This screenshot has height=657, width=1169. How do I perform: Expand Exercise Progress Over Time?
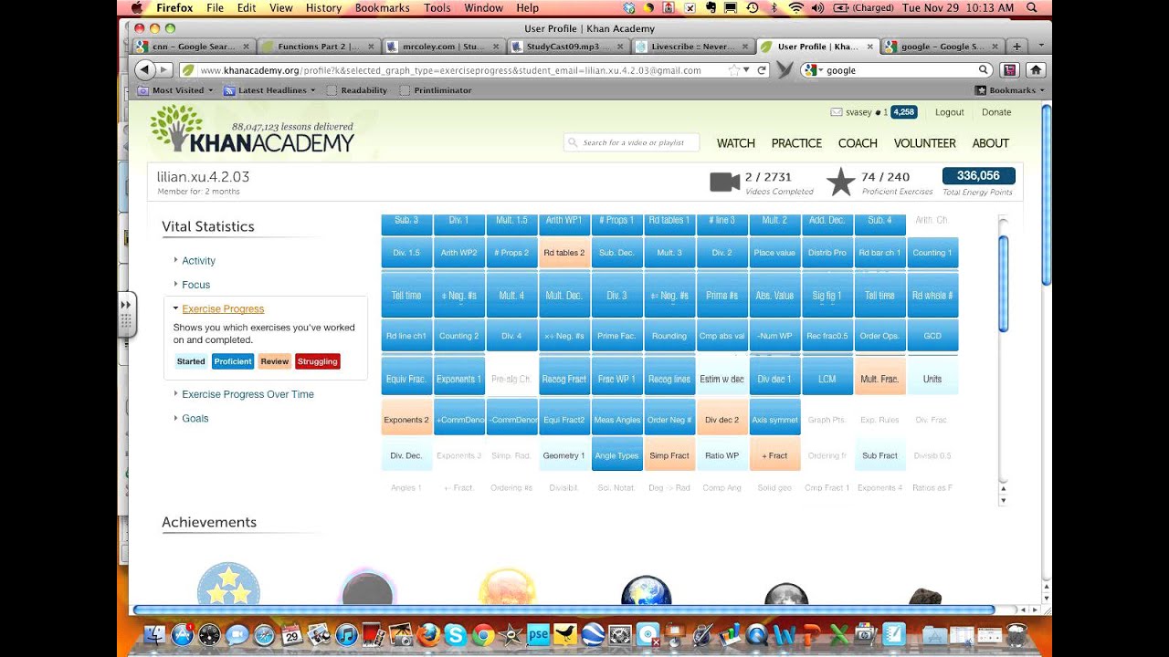[x=247, y=394]
